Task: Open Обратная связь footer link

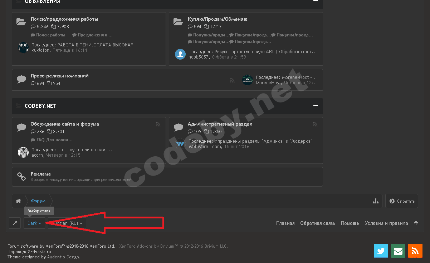Action: [x=318, y=223]
